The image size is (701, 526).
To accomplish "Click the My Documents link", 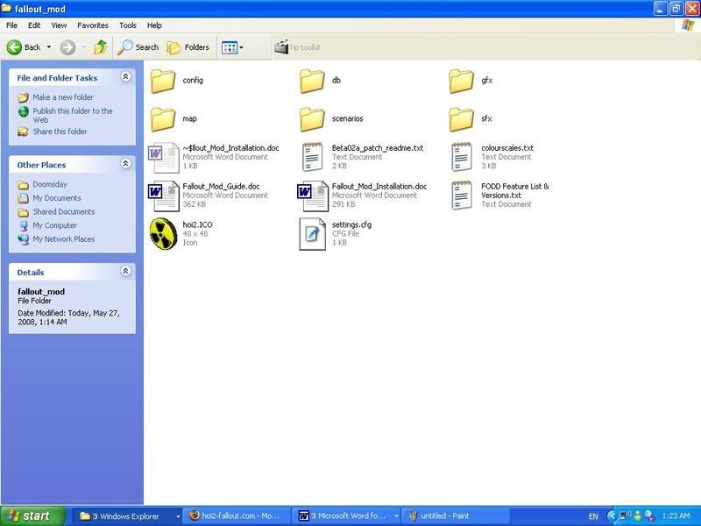I will click(x=56, y=198).
